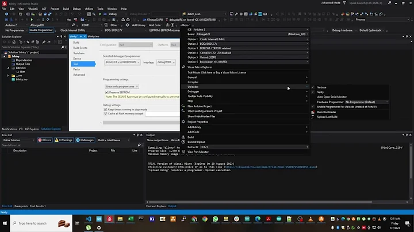This screenshot has width=414, height=232.
Task: Open the visualmicro.com trial link in output
Action: coord(270,167)
